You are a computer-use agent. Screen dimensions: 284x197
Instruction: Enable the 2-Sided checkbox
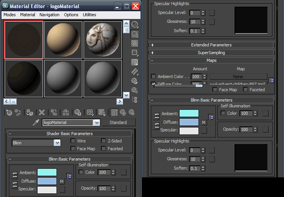104,141
